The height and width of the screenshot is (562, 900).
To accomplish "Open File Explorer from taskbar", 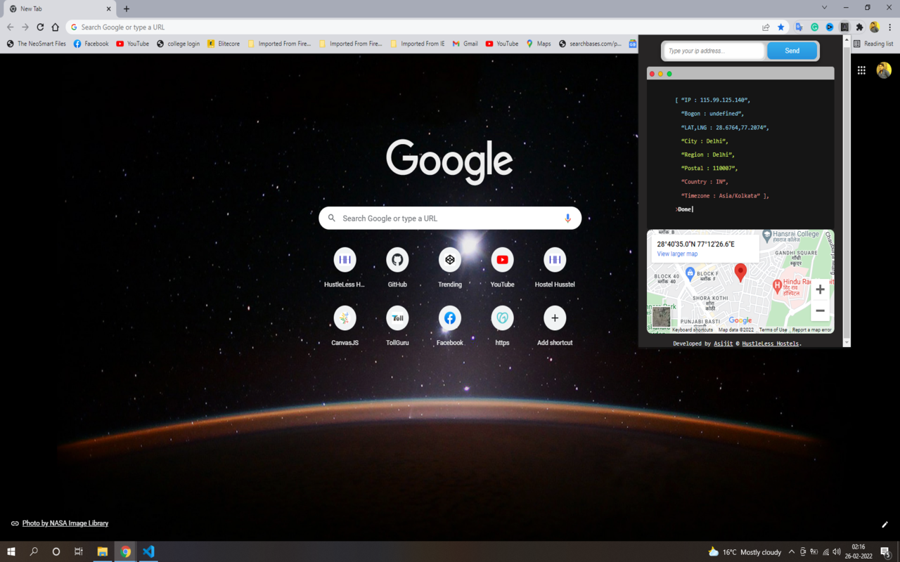I will (x=102, y=551).
